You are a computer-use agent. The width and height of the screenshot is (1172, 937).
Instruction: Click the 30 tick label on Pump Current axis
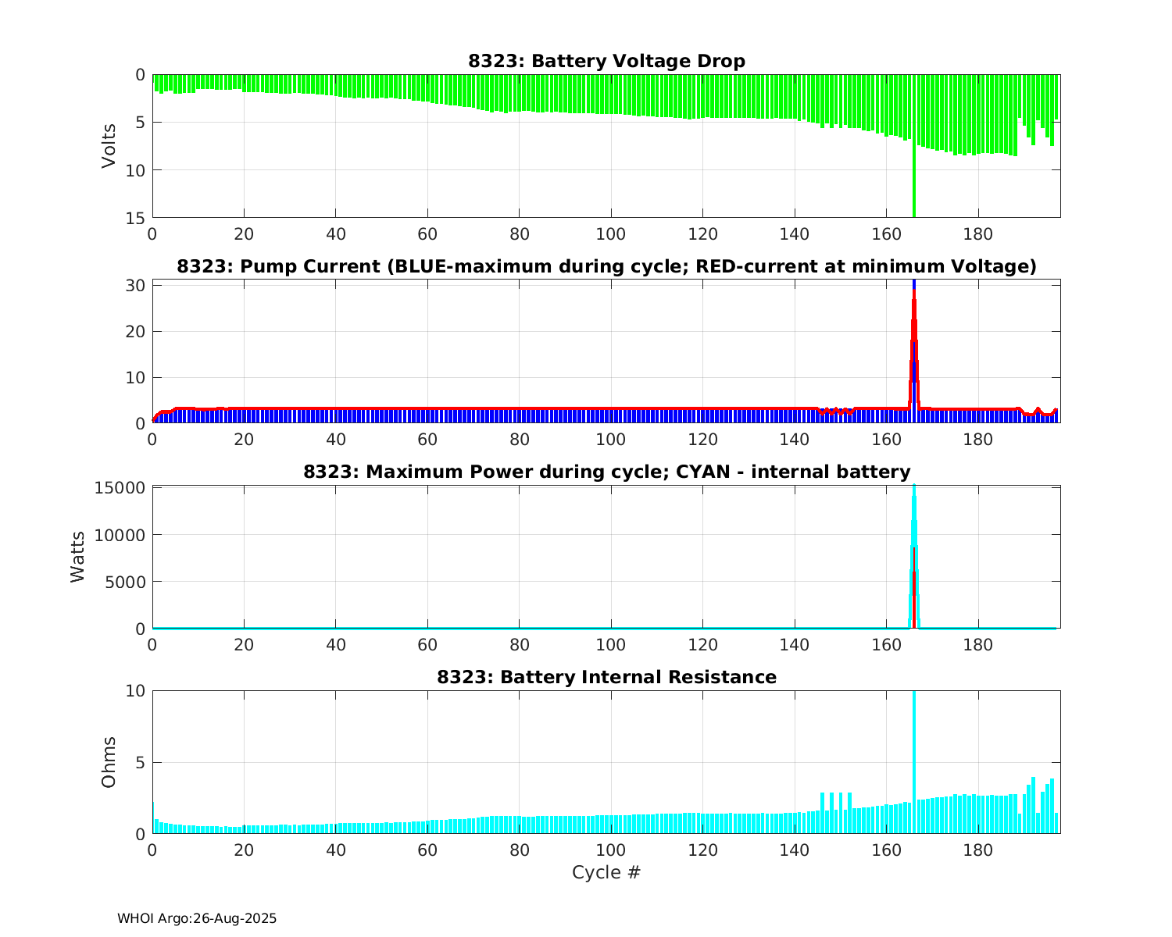click(x=137, y=286)
